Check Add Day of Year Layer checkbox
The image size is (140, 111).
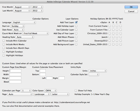[x=76, y=34]
